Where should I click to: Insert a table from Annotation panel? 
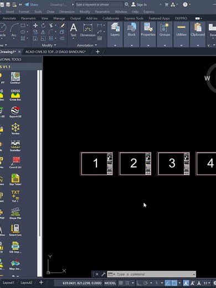100,38
